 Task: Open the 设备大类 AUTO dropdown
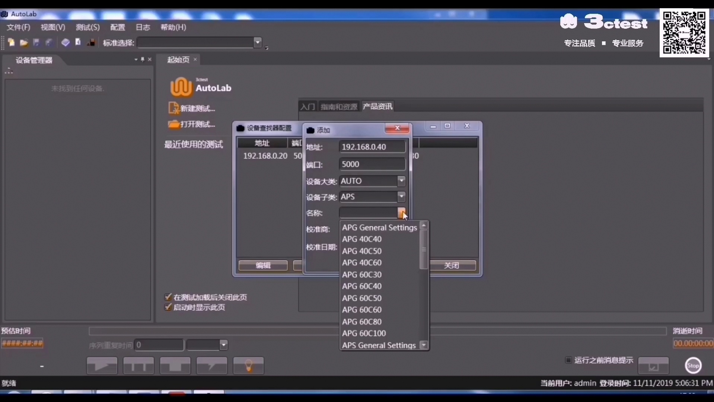coord(401,181)
